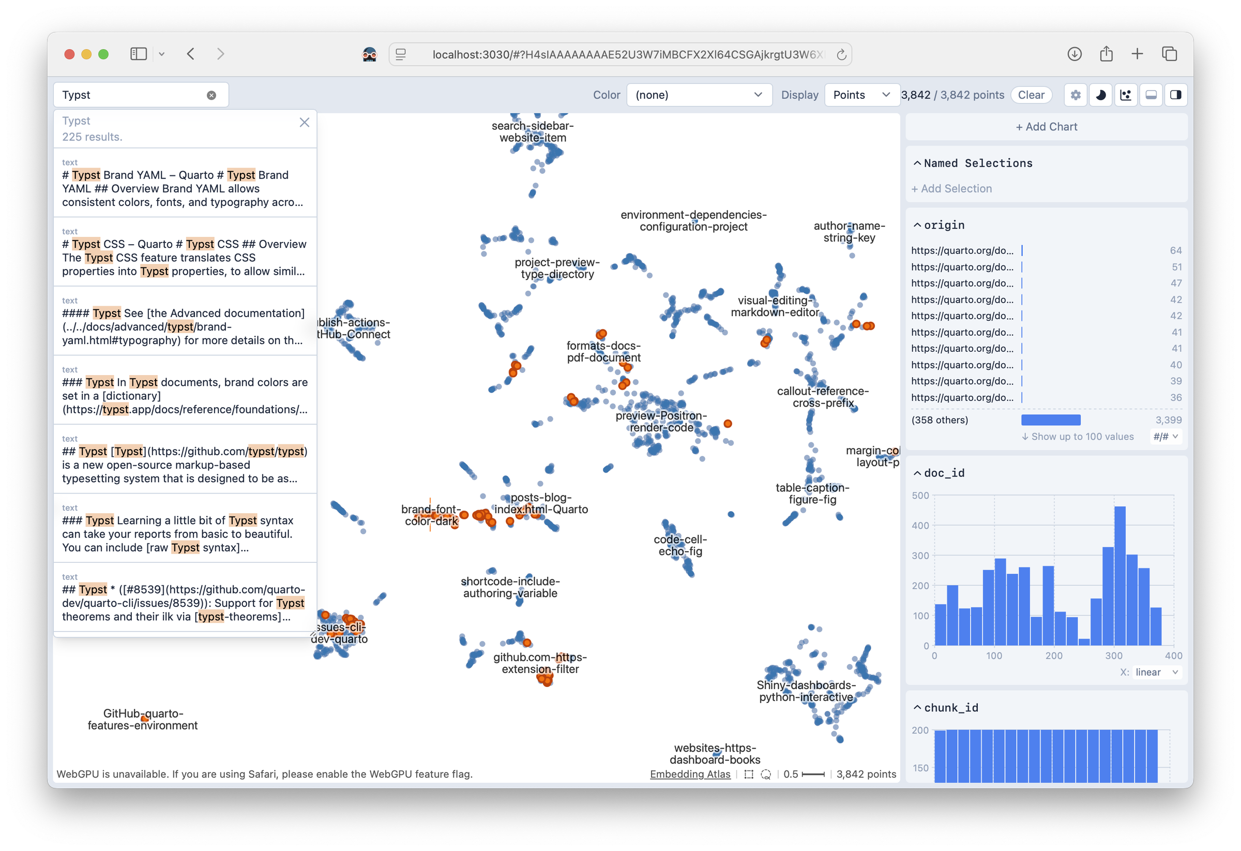The image size is (1241, 851).
Task: Open a new browser tab
Action: tap(1138, 53)
